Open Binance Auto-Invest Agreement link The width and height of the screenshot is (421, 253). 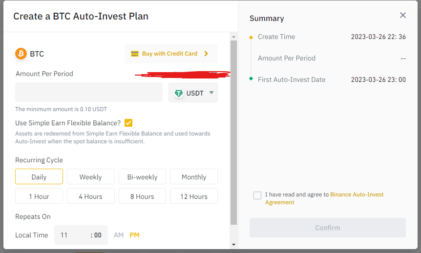324,198
